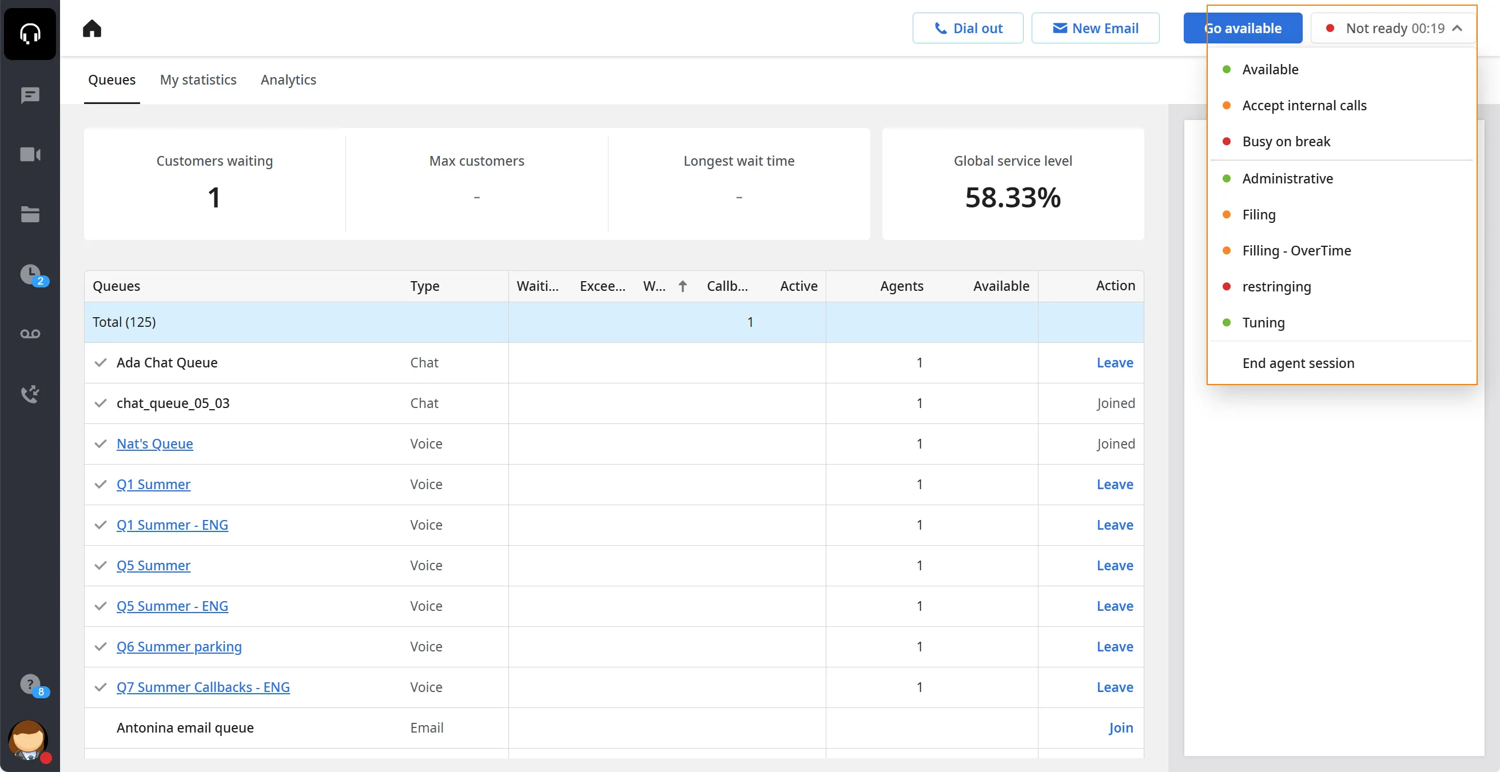The height and width of the screenshot is (772, 1500).
Task: Open the Q5 Summer - ENG link
Action: coord(172,606)
